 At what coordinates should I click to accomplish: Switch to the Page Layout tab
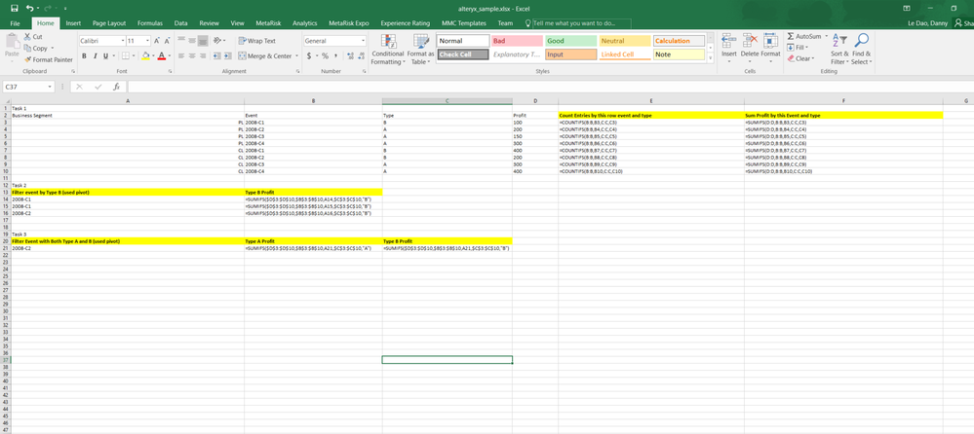coord(108,23)
